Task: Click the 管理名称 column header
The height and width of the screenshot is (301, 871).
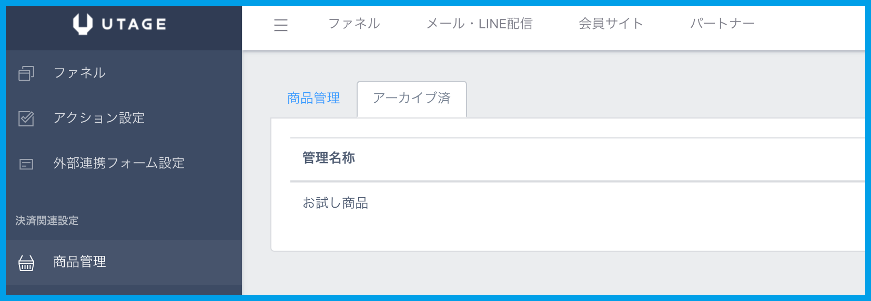Action: click(x=329, y=158)
